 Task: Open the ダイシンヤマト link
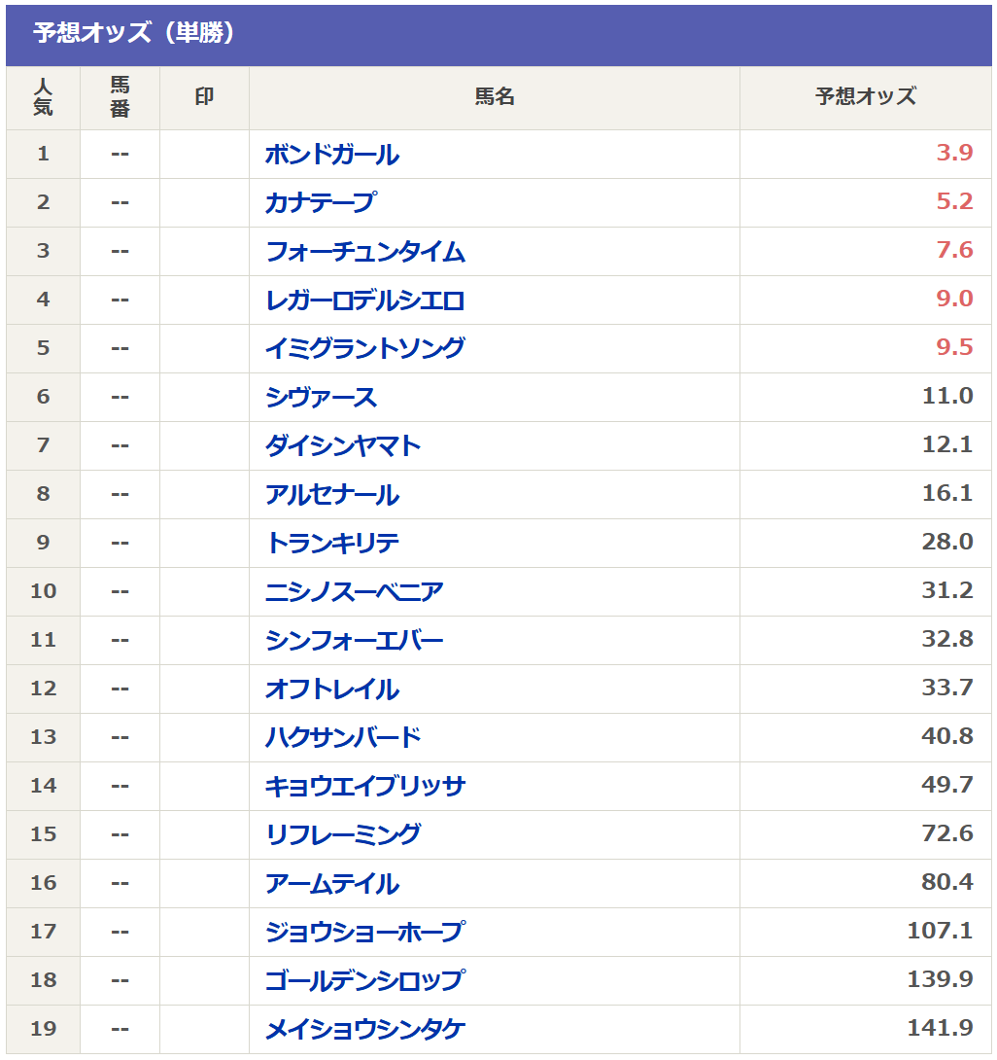(x=343, y=446)
